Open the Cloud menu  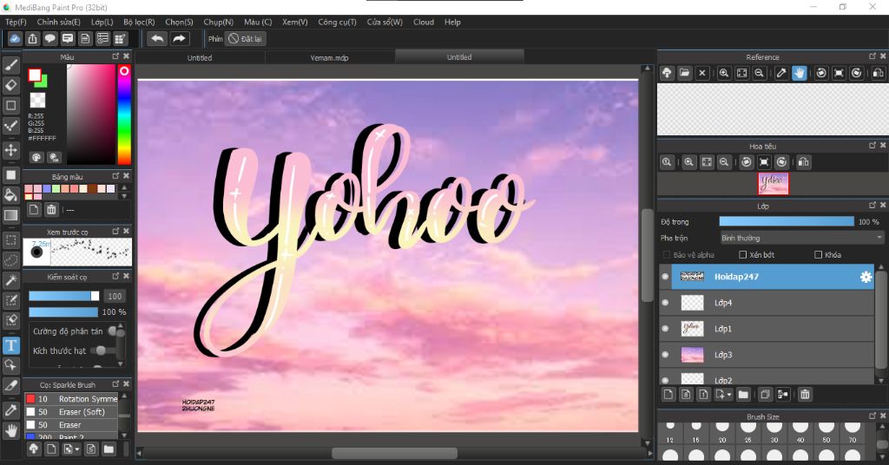point(424,22)
